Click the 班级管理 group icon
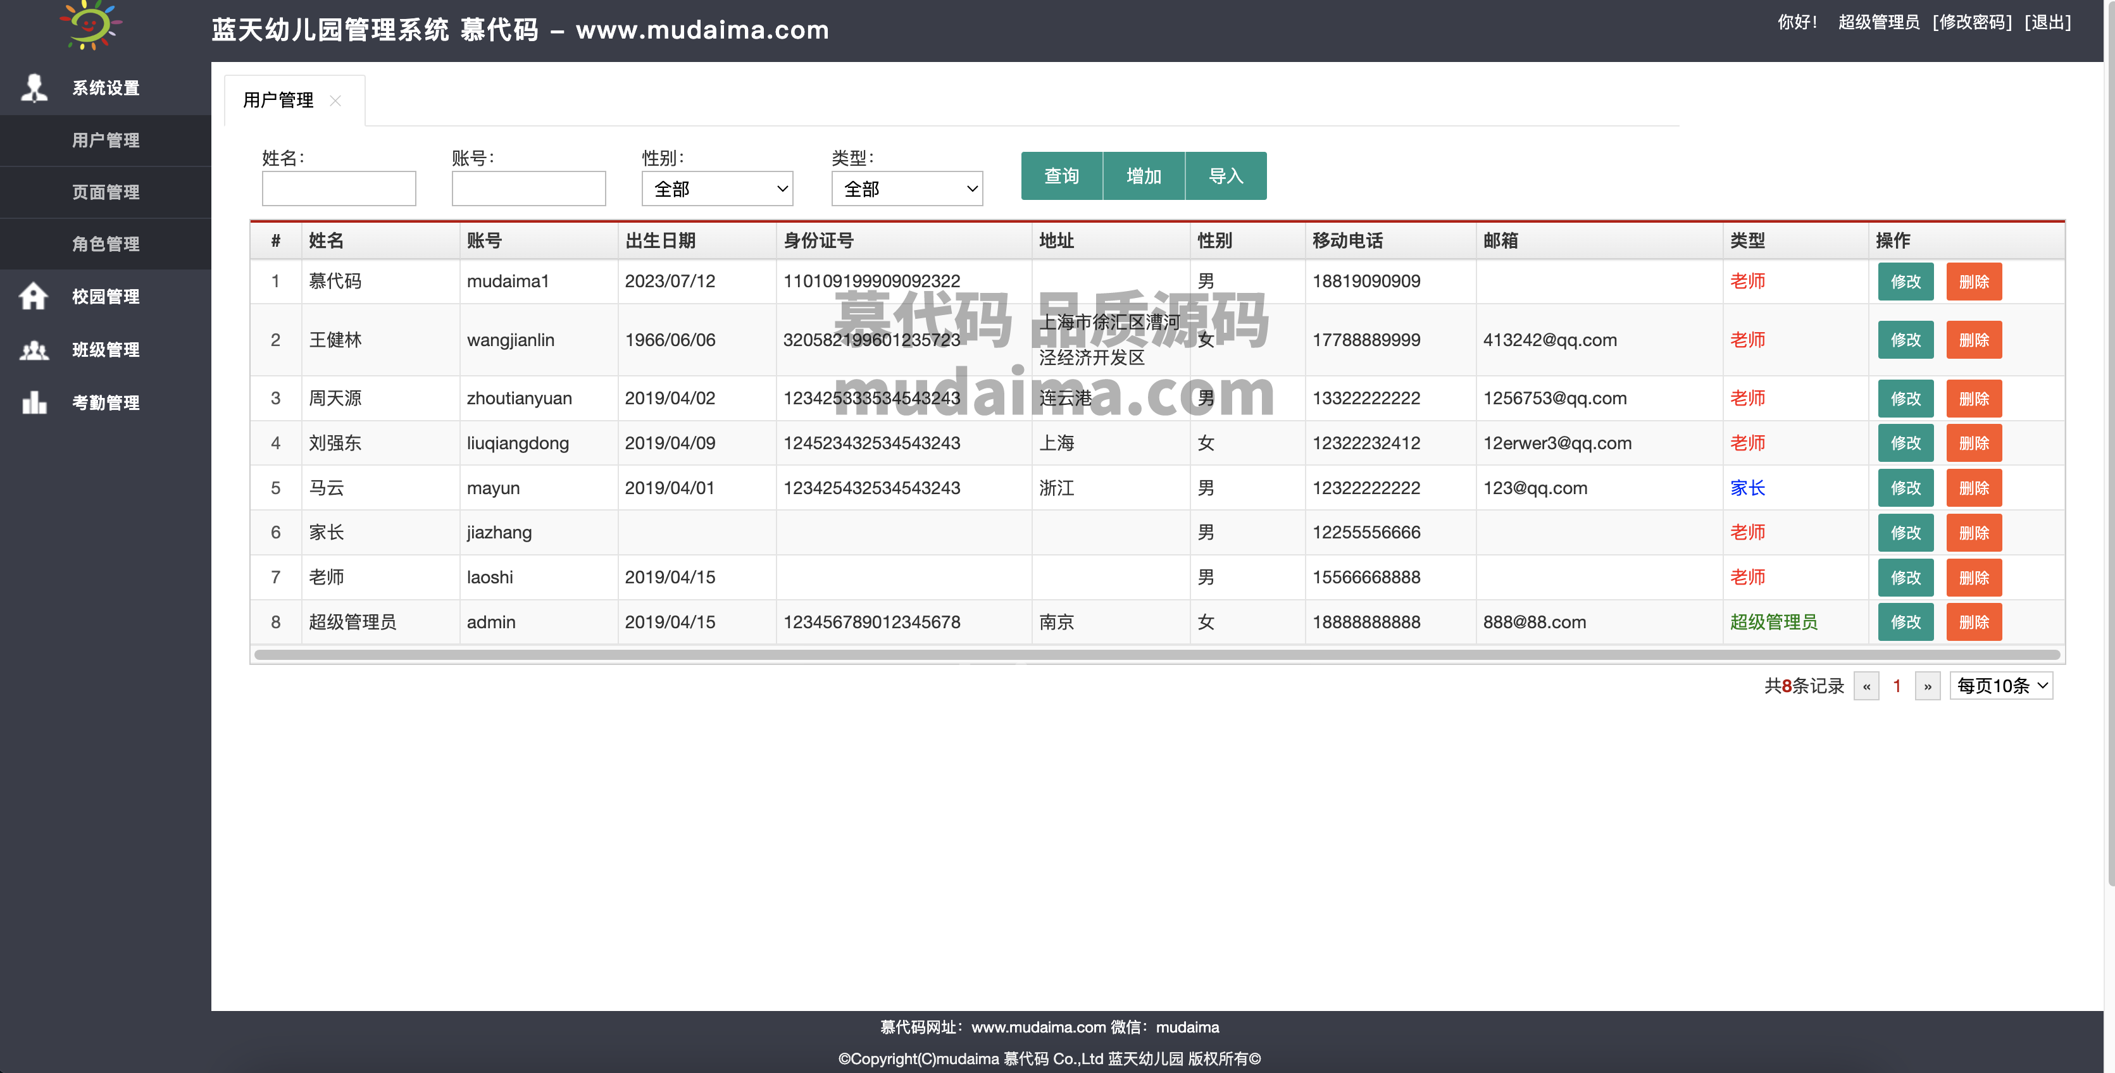The width and height of the screenshot is (2115, 1073). 34,350
